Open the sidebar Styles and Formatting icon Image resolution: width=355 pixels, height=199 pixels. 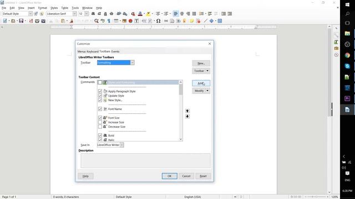[x=336, y=42]
